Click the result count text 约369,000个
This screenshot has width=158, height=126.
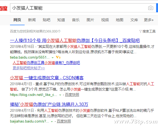click(x=52, y=31)
